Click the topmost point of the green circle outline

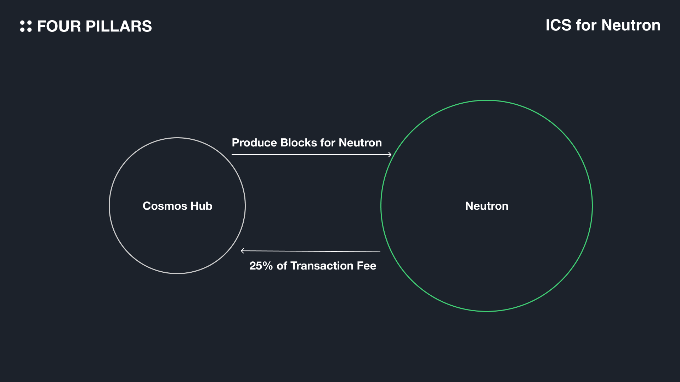click(487, 100)
